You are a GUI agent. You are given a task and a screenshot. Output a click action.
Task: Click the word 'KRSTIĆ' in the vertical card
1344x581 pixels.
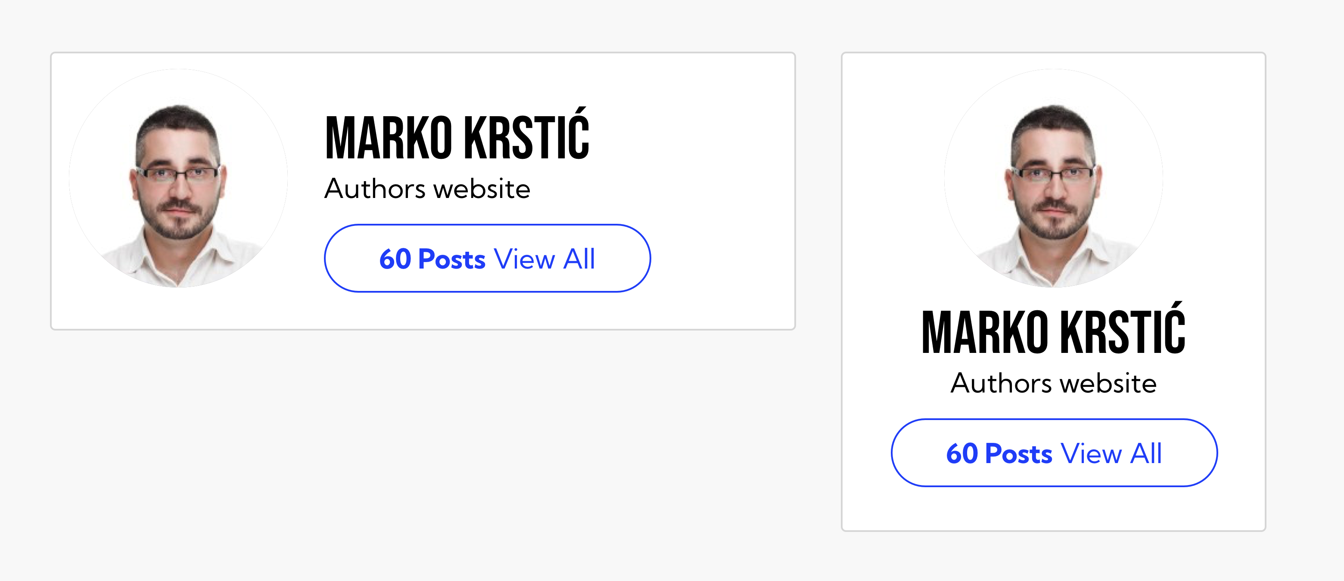coord(1123,328)
